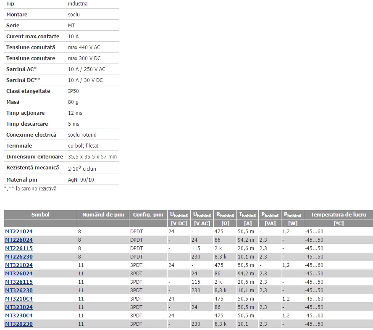Open the MT3230C4 relay link
The height and width of the screenshot is (330, 373).
click(x=19, y=316)
